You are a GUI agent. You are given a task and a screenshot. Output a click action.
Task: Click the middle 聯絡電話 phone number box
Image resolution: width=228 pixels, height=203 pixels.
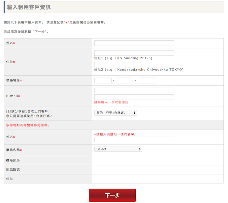click(x=125, y=81)
